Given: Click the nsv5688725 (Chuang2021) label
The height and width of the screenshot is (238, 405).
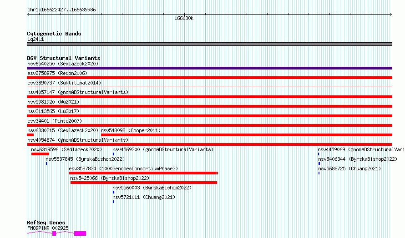Looking at the screenshot, I should click(349, 169).
